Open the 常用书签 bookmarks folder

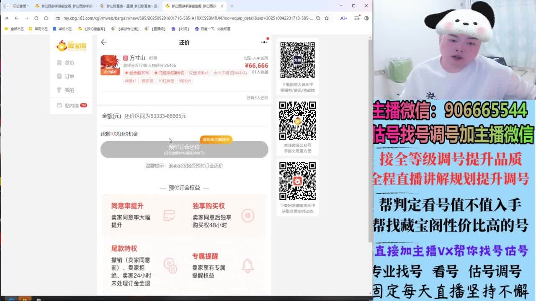pos(38,29)
